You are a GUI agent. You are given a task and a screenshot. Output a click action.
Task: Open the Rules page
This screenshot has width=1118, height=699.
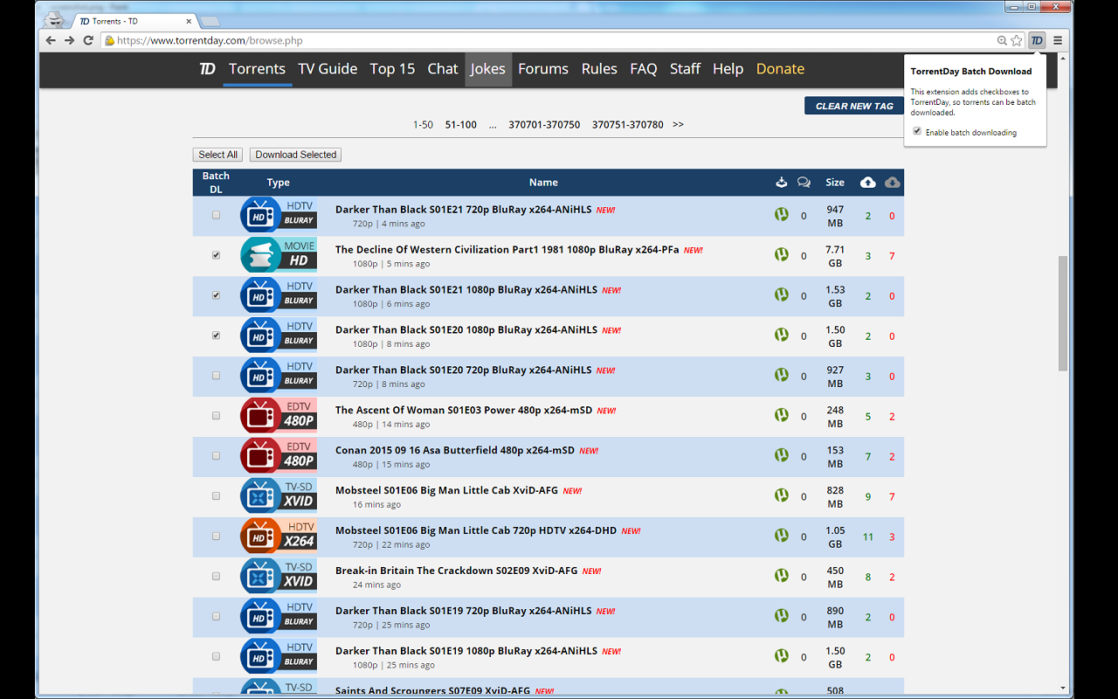599,69
